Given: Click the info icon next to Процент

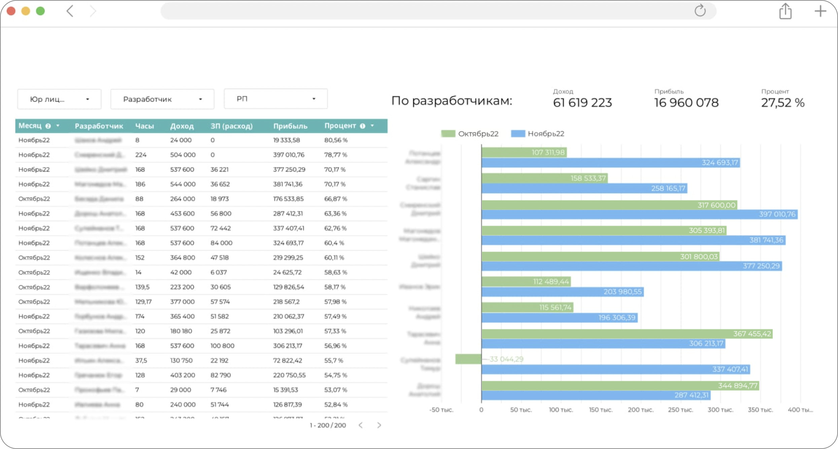Looking at the screenshot, I should point(362,126).
